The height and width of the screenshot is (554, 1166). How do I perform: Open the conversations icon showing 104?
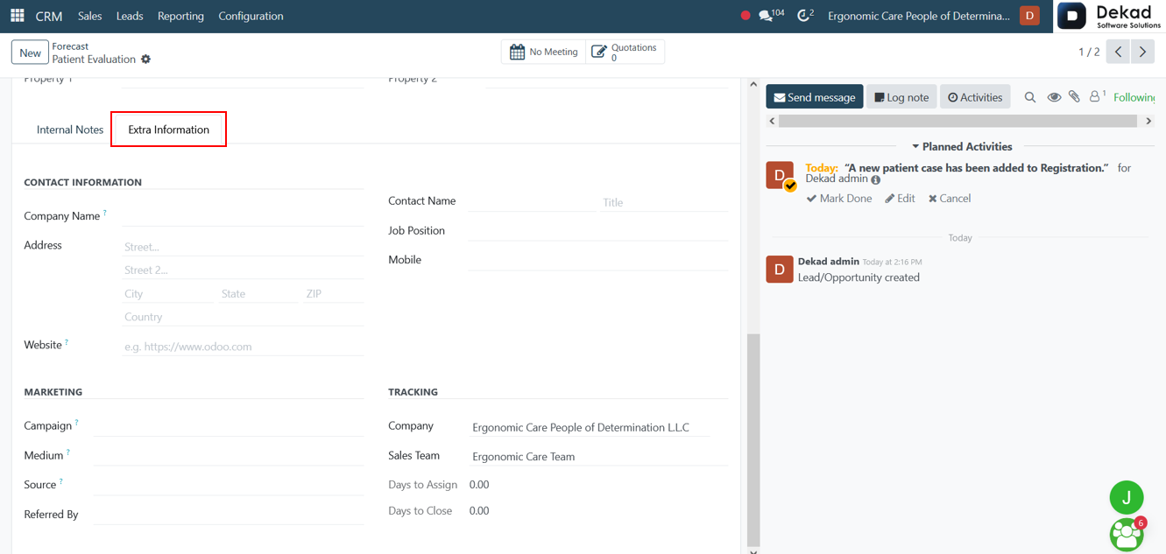(x=771, y=16)
